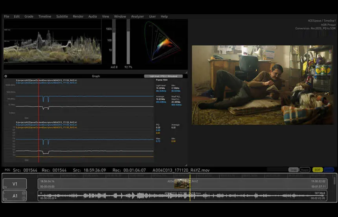The image size is (338, 217).
Task: Open the Grade menu
Action: point(29,17)
